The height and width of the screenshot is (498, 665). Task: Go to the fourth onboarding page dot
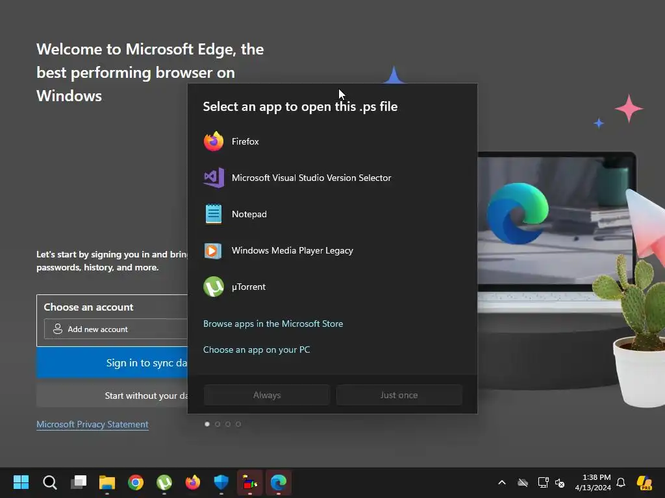(x=238, y=424)
